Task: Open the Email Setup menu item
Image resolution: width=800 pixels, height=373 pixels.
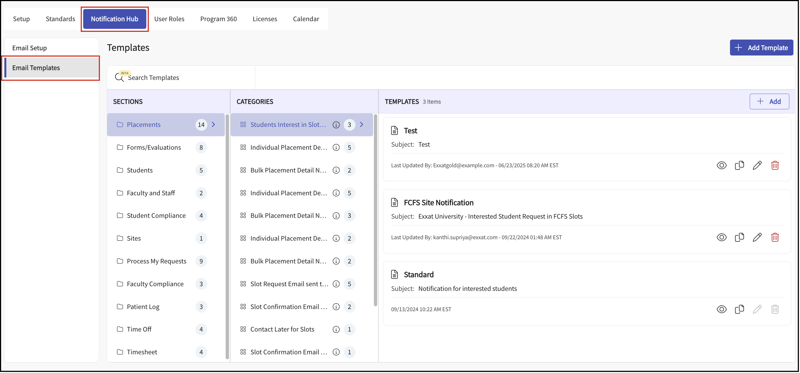Action: pyautogui.click(x=29, y=48)
